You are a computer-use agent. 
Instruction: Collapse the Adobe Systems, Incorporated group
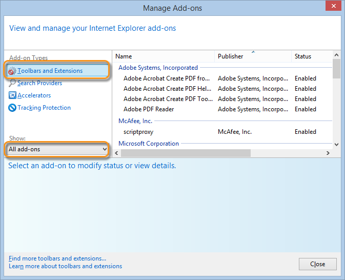point(158,68)
